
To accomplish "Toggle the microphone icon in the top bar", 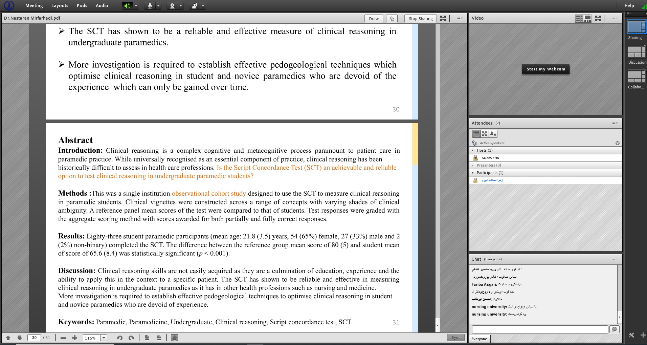I will coord(150,6).
